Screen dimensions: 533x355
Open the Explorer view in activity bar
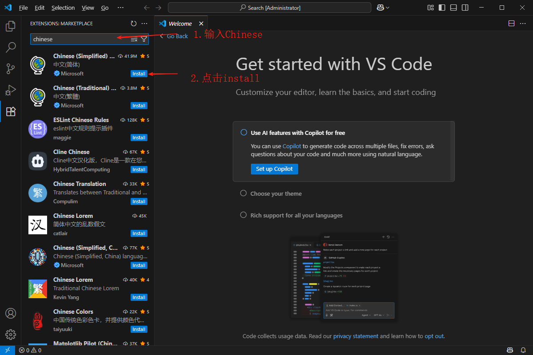[x=11, y=27]
